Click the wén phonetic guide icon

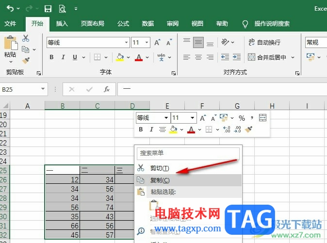(x=161, y=57)
